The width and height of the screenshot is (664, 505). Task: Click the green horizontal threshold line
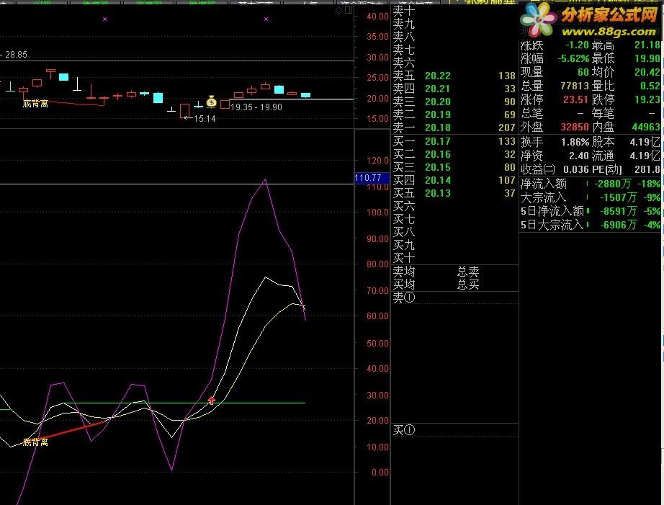(x=184, y=403)
